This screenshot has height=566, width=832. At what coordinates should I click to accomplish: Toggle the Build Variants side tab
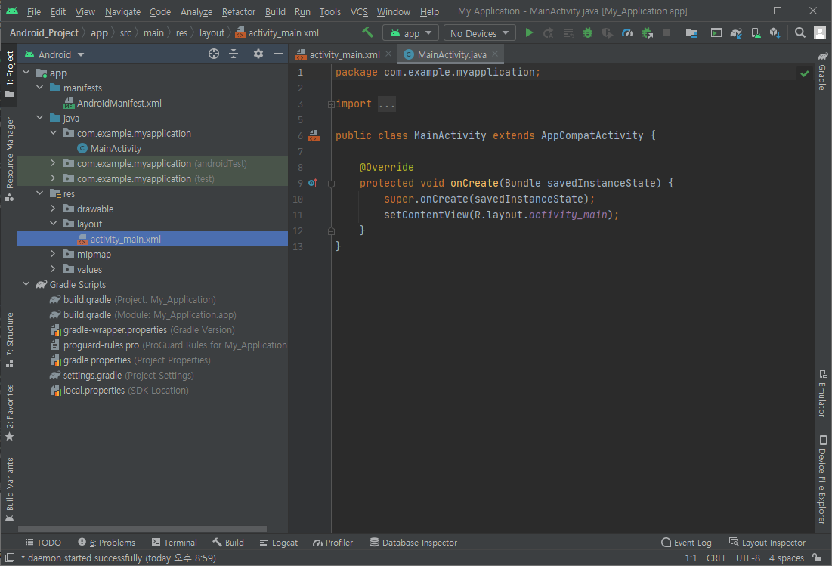tap(9, 490)
